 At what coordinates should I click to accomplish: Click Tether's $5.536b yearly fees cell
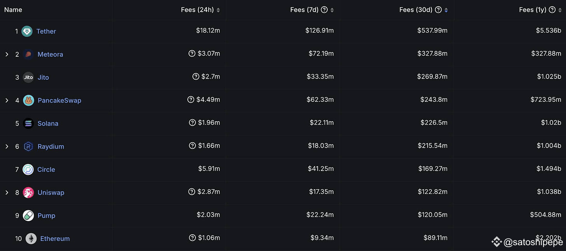pos(546,30)
